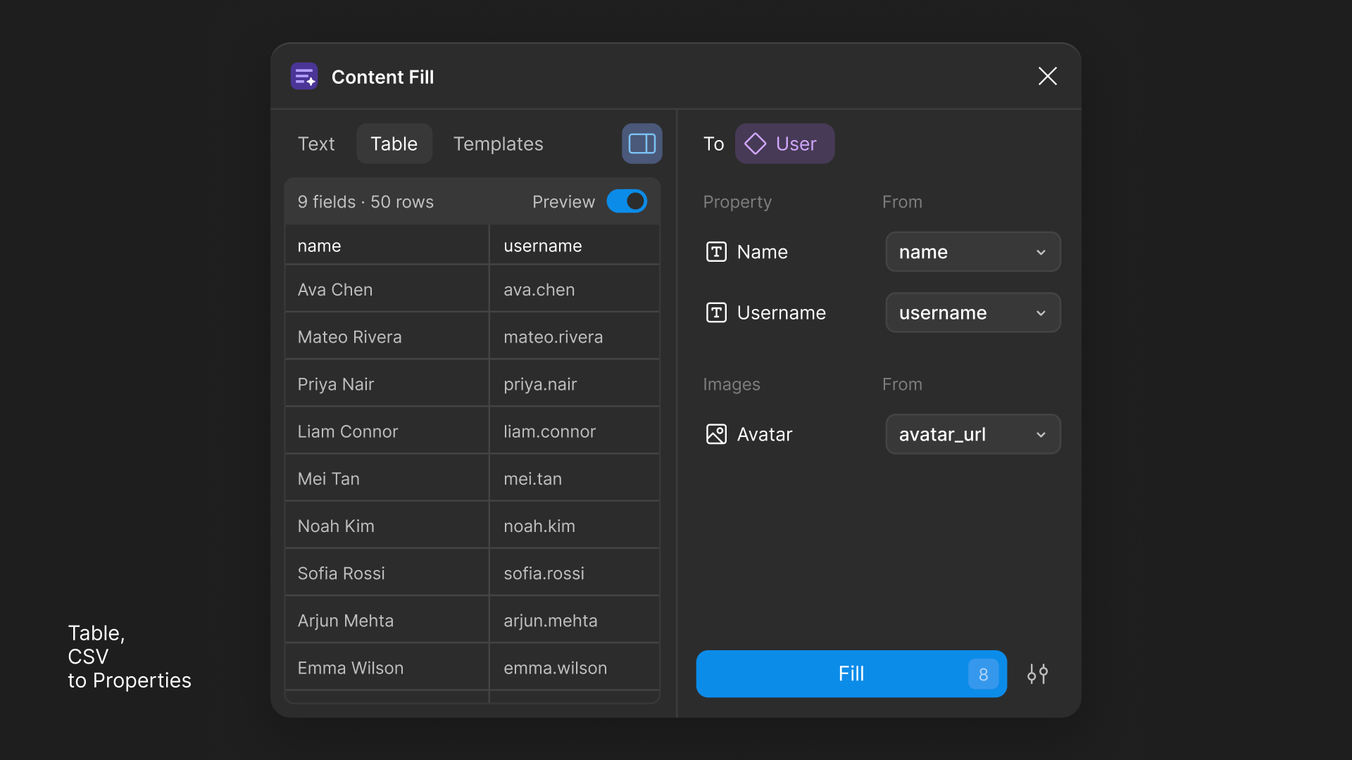Click the Mateo Rivera cell
This screenshot has width=1352, height=760.
[x=387, y=336]
